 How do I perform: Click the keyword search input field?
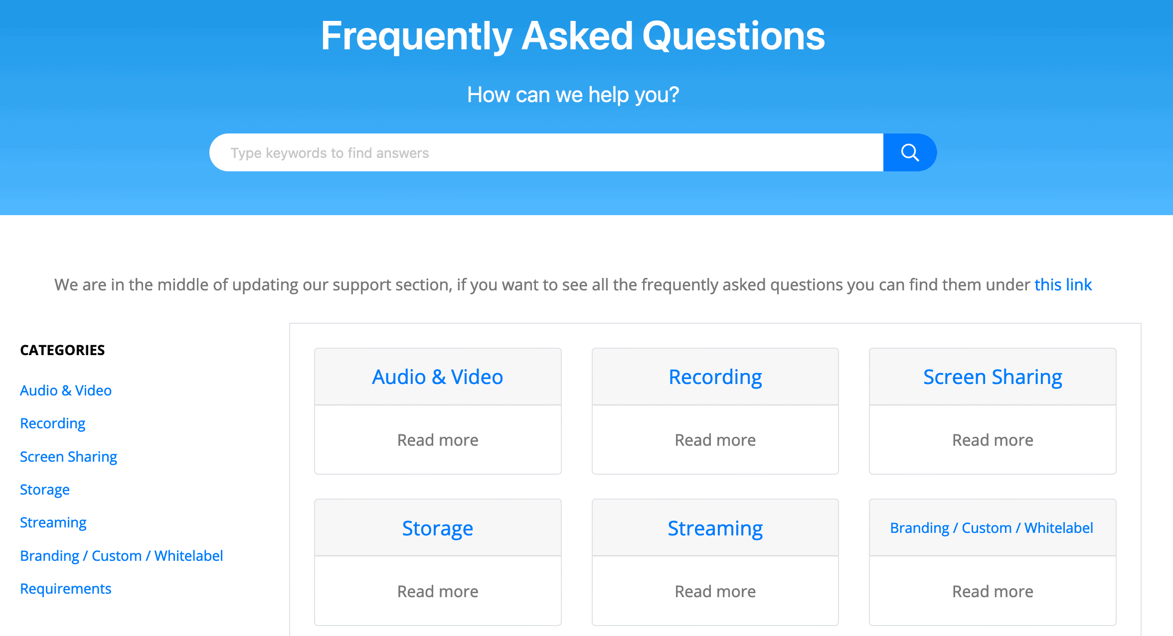[x=499, y=152]
